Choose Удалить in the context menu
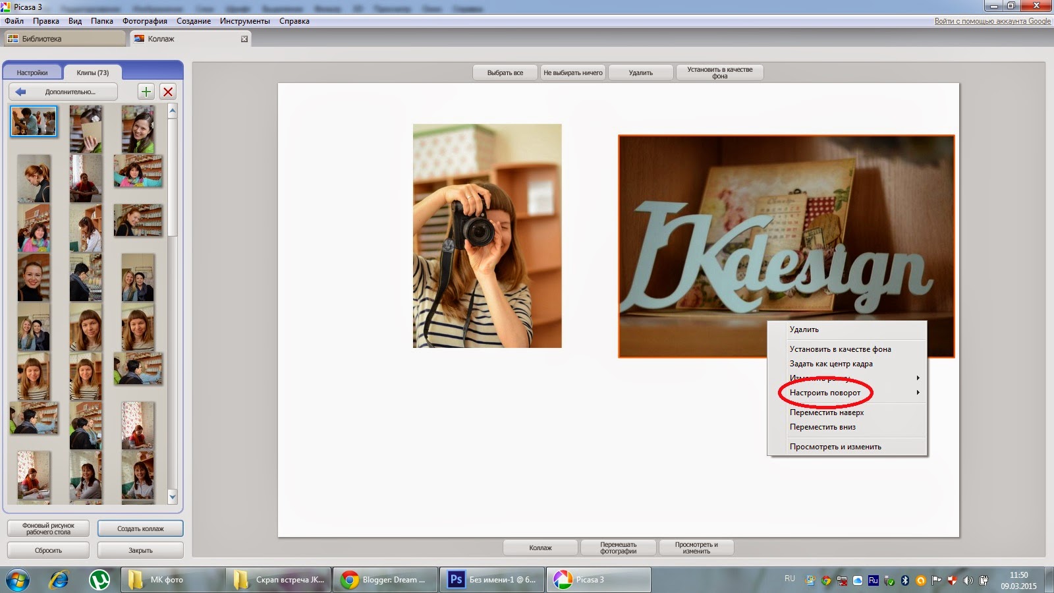This screenshot has height=593, width=1054. coord(847,329)
